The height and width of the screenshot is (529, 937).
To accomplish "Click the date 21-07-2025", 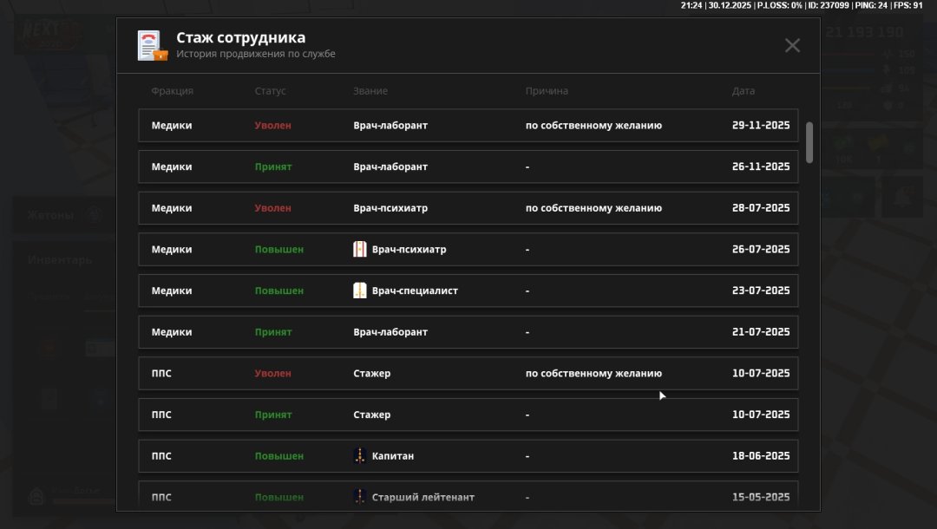I will pyautogui.click(x=760, y=332).
